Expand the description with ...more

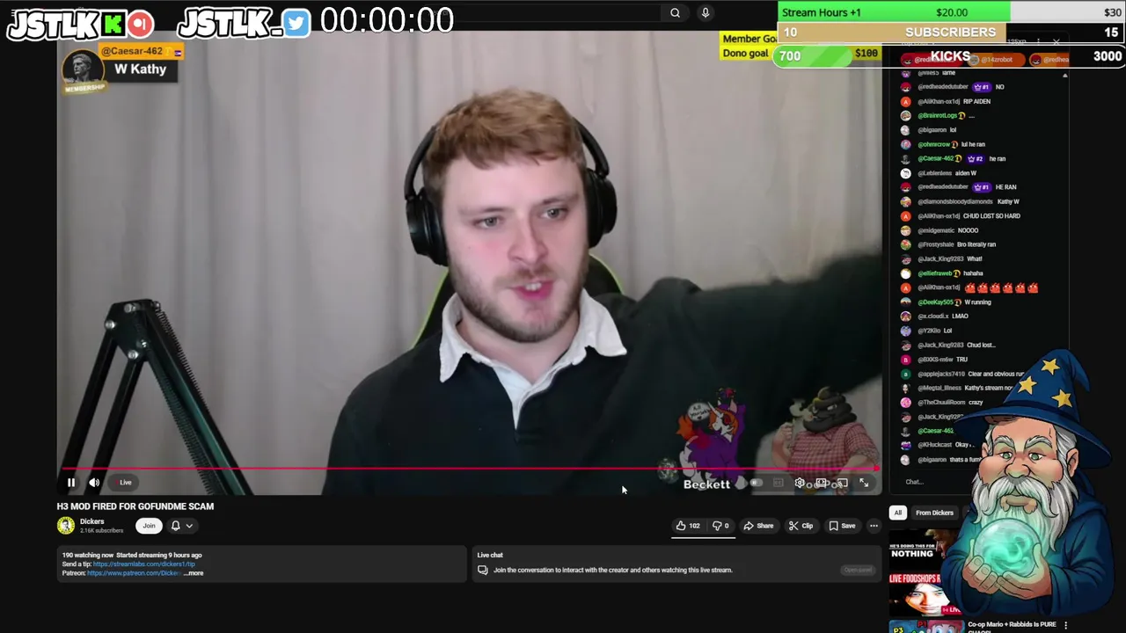pyautogui.click(x=194, y=573)
